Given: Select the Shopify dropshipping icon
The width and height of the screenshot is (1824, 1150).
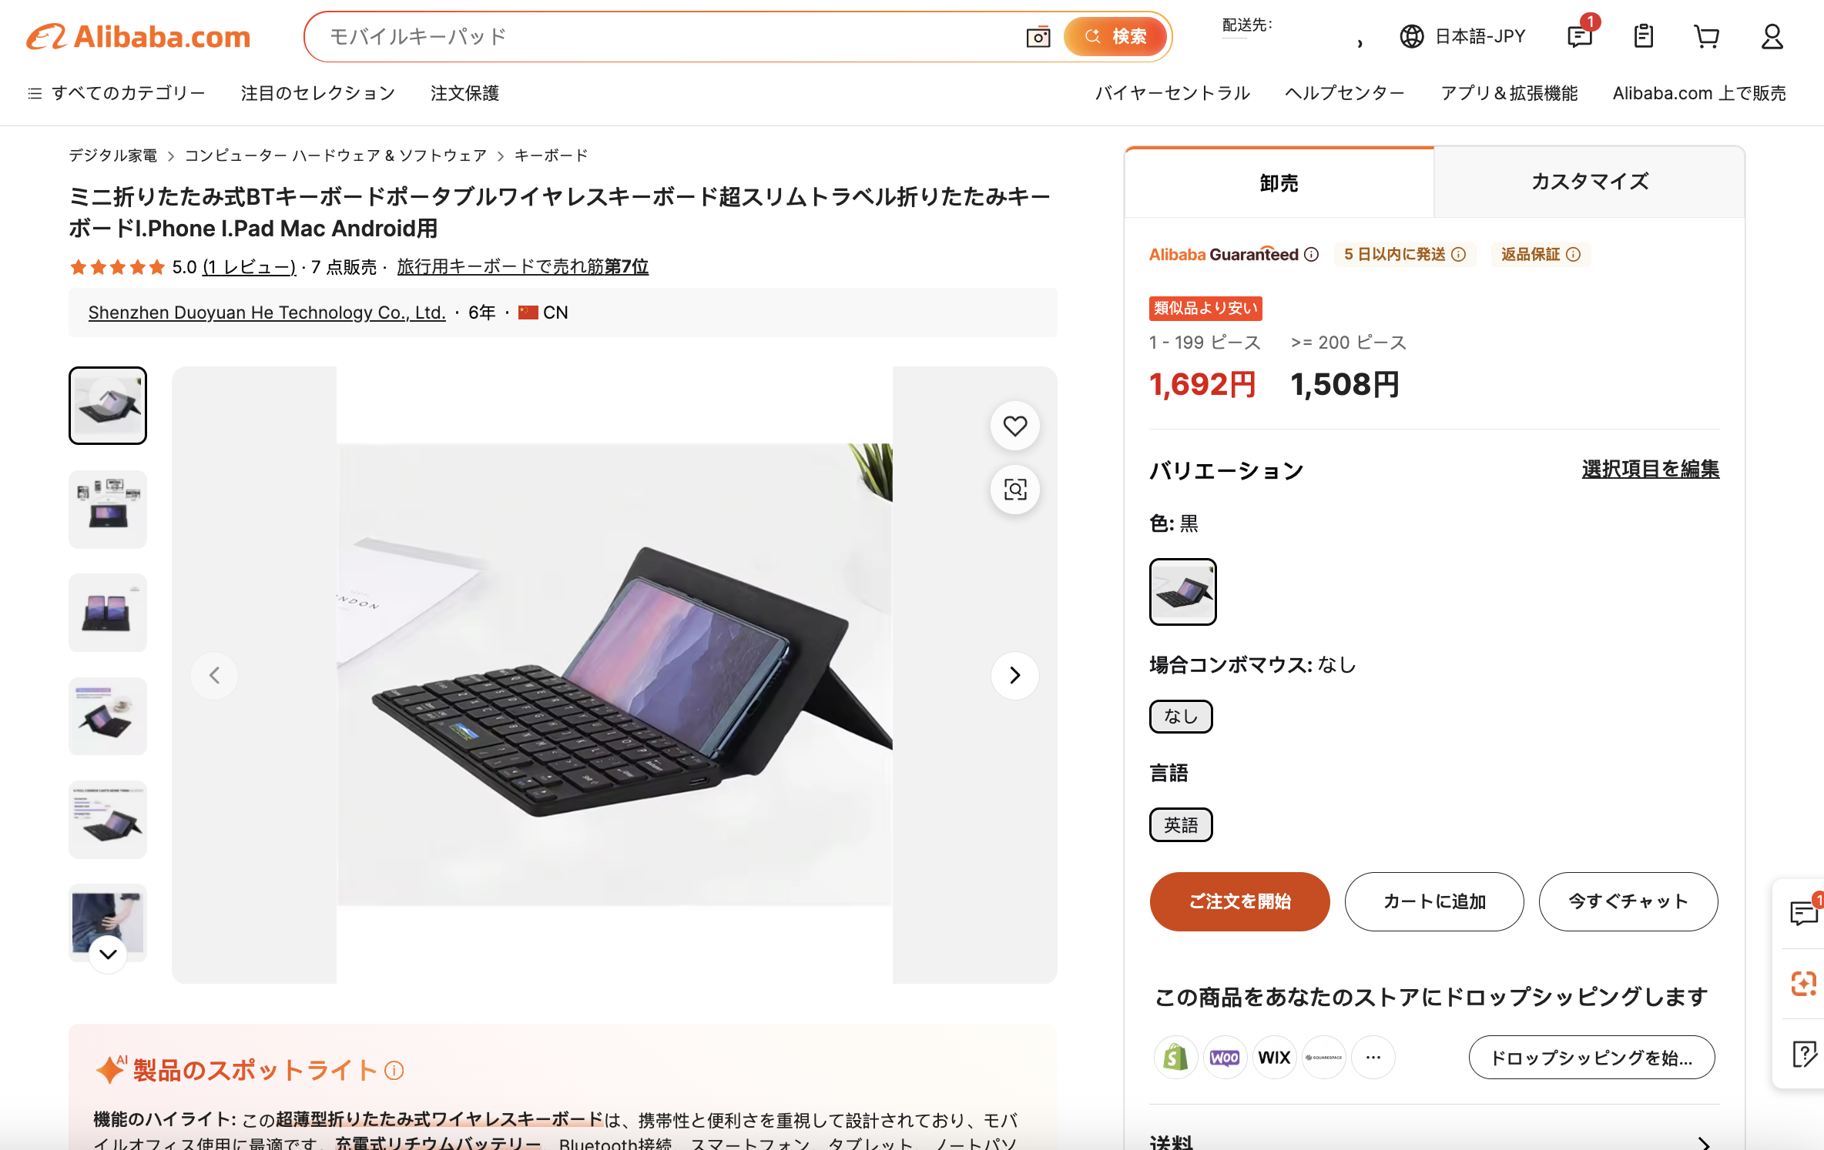Looking at the screenshot, I should 1175,1057.
